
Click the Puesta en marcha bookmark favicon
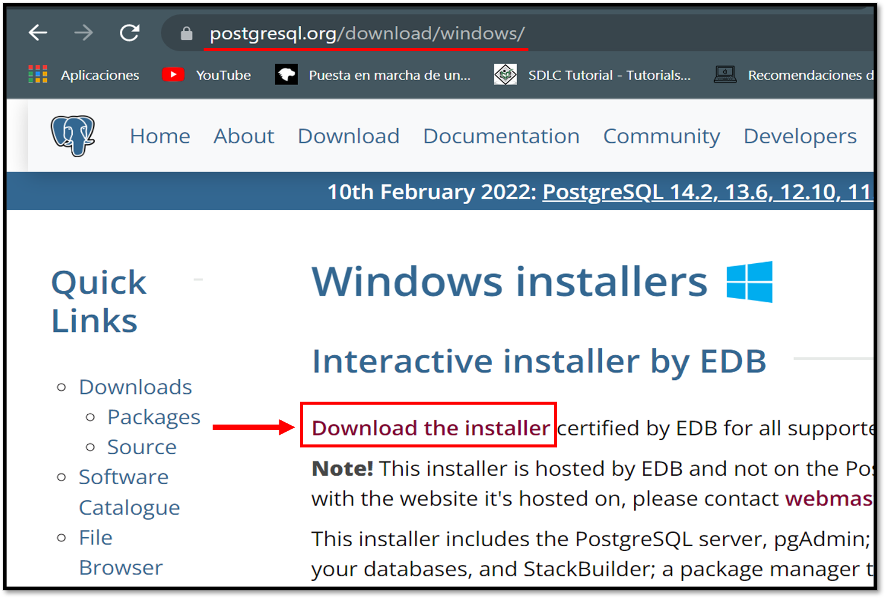point(287,75)
